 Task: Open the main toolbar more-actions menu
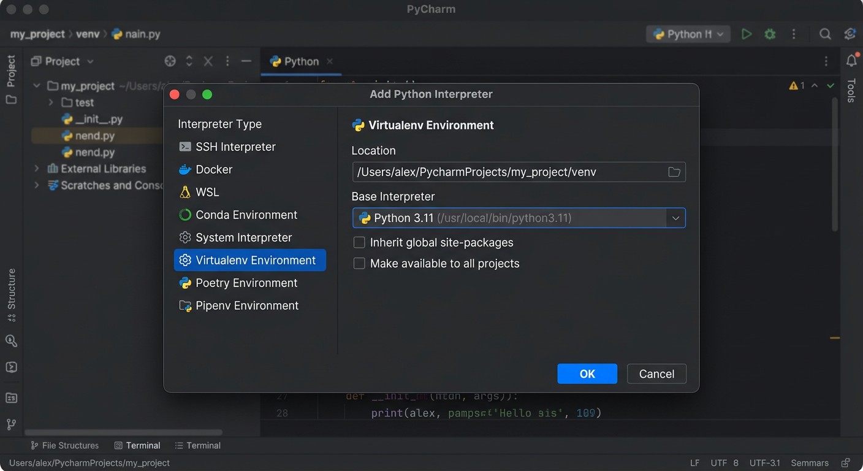[x=794, y=34]
